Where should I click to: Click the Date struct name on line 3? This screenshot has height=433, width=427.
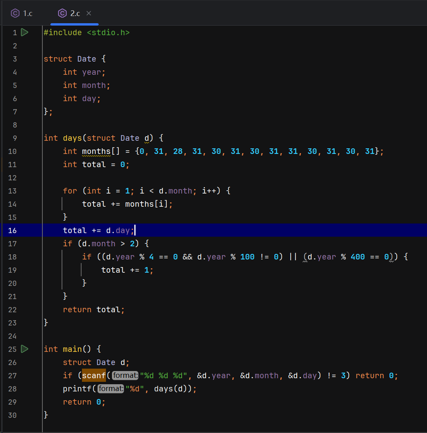86,59
